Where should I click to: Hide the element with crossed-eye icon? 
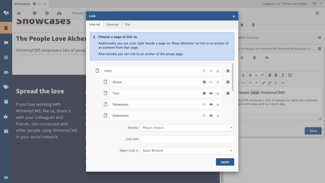(267, 58)
